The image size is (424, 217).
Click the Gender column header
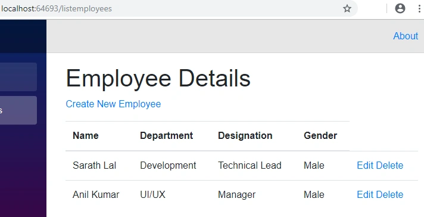[x=320, y=135]
